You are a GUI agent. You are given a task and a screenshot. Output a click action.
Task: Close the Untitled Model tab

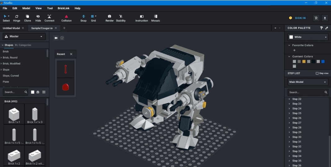click(23, 28)
